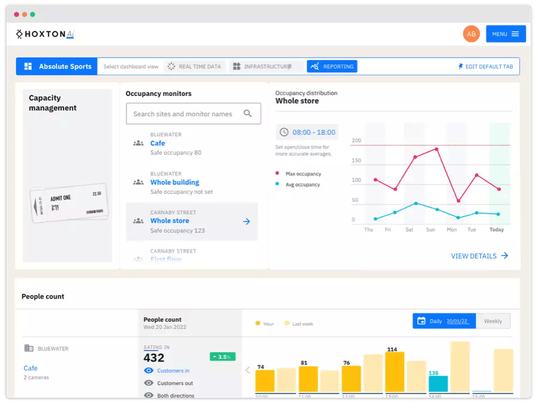Focus the Search sites and monitor names field
This screenshot has height=405, width=538.
click(x=193, y=114)
